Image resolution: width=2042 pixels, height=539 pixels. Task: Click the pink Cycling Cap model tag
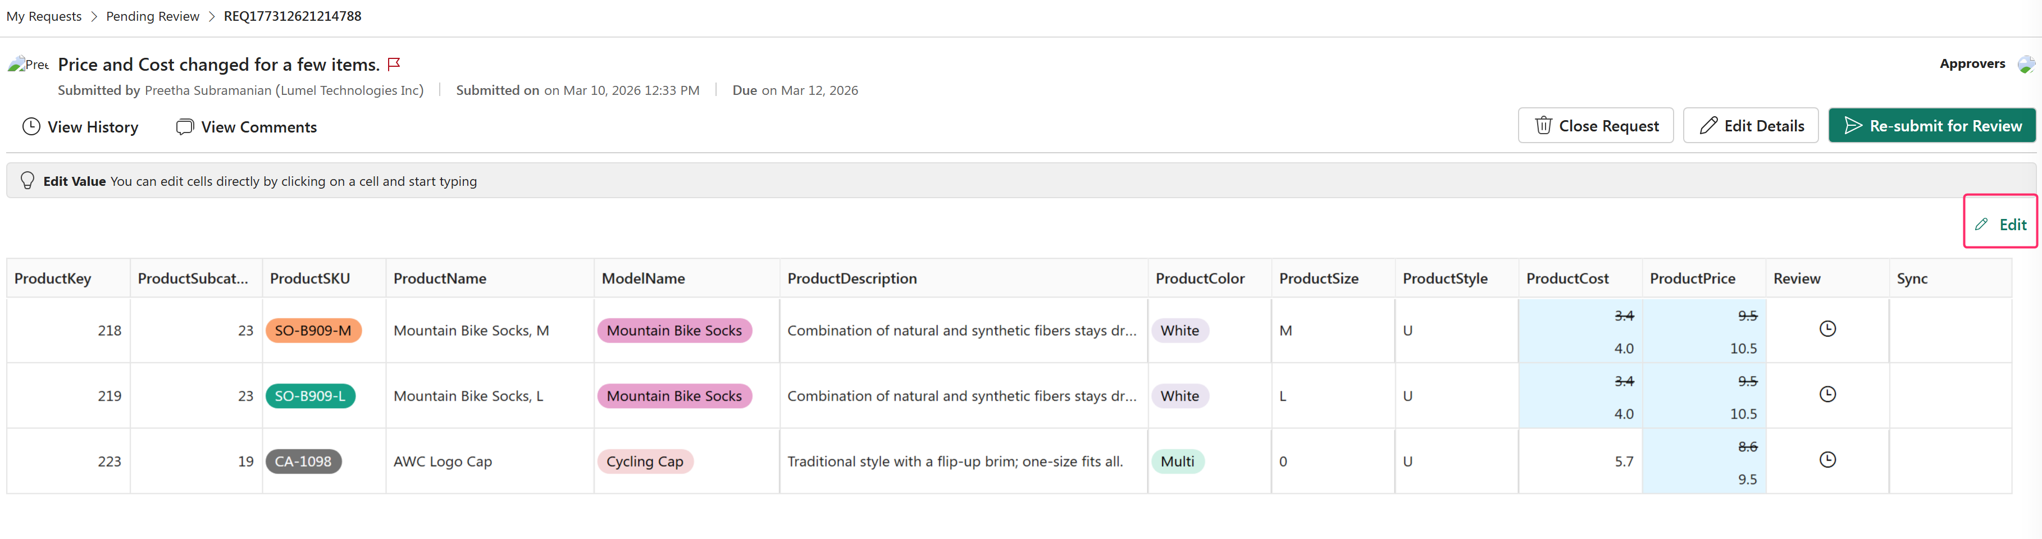coord(645,462)
